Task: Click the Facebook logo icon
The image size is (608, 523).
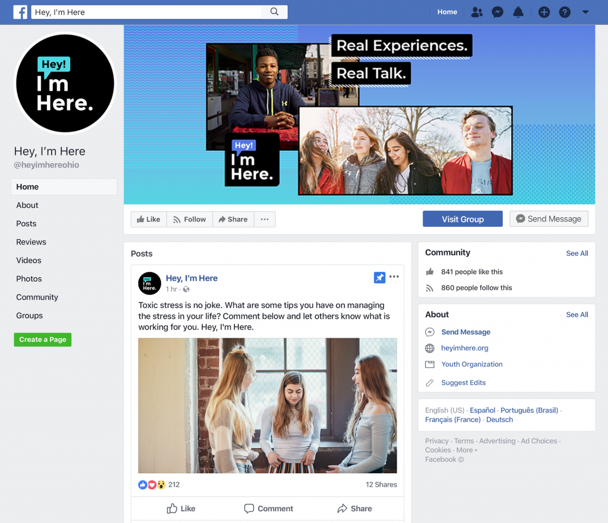Action: pyautogui.click(x=20, y=12)
